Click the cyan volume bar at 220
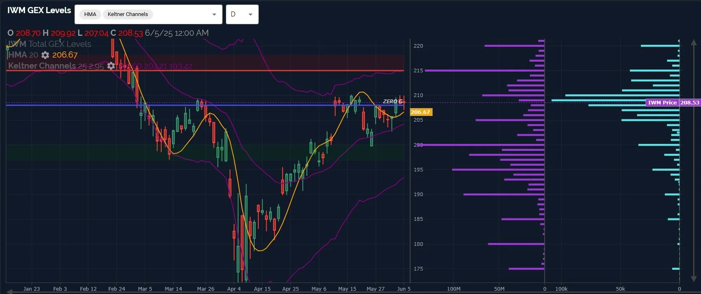Viewport: 701px width, 294px height. pos(660,46)
